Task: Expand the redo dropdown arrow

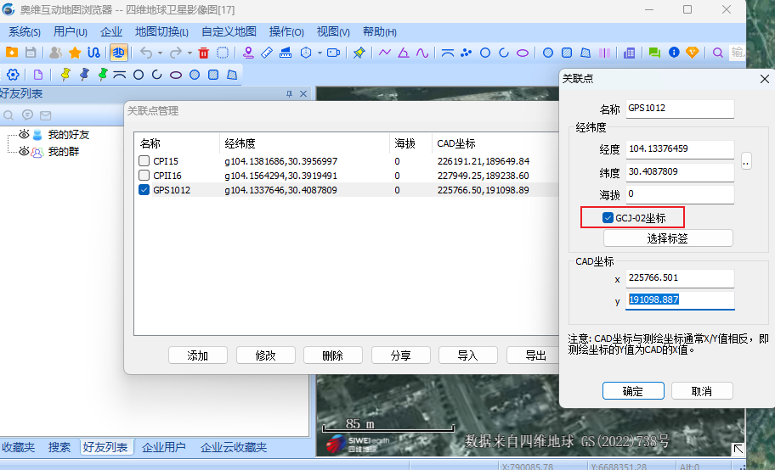Action: coord(189,53)
